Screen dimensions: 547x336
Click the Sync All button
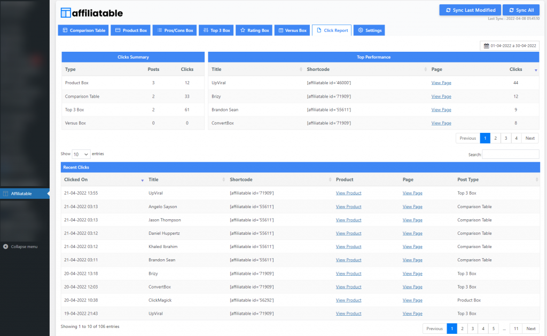click(521, 10)
